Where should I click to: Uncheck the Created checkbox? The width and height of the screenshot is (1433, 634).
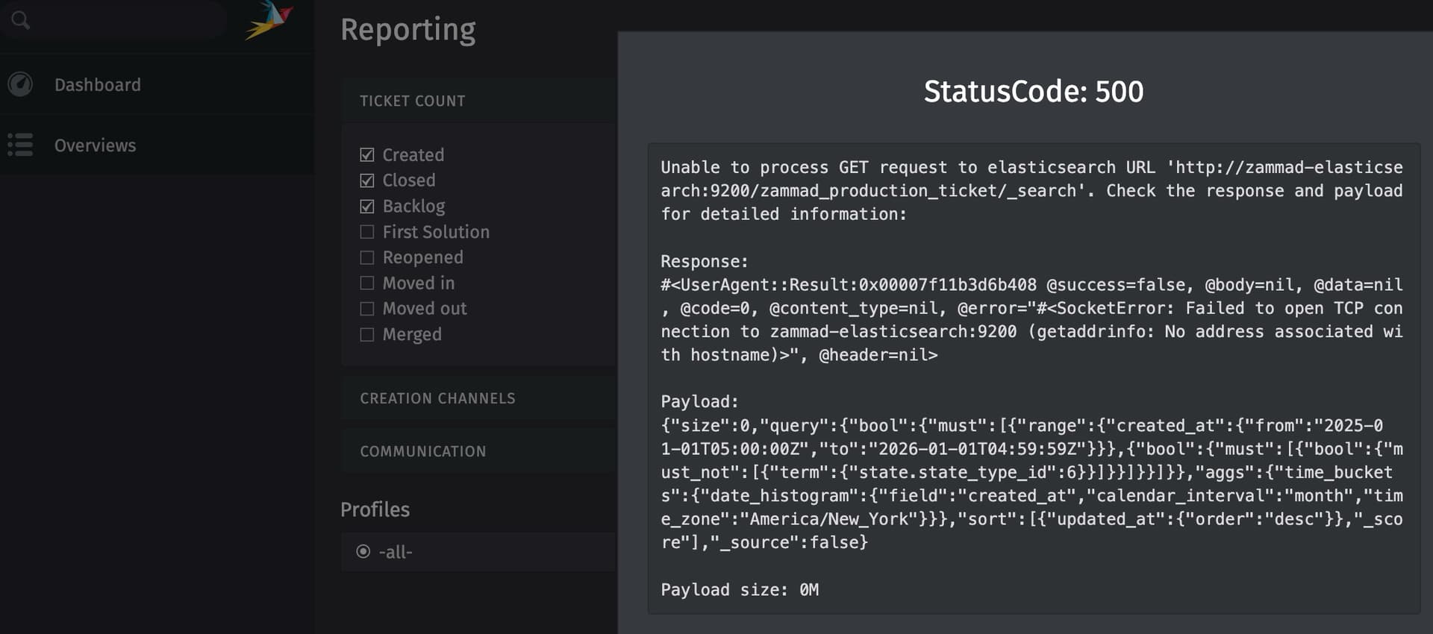pyautogui.click(x=366, y=155)
